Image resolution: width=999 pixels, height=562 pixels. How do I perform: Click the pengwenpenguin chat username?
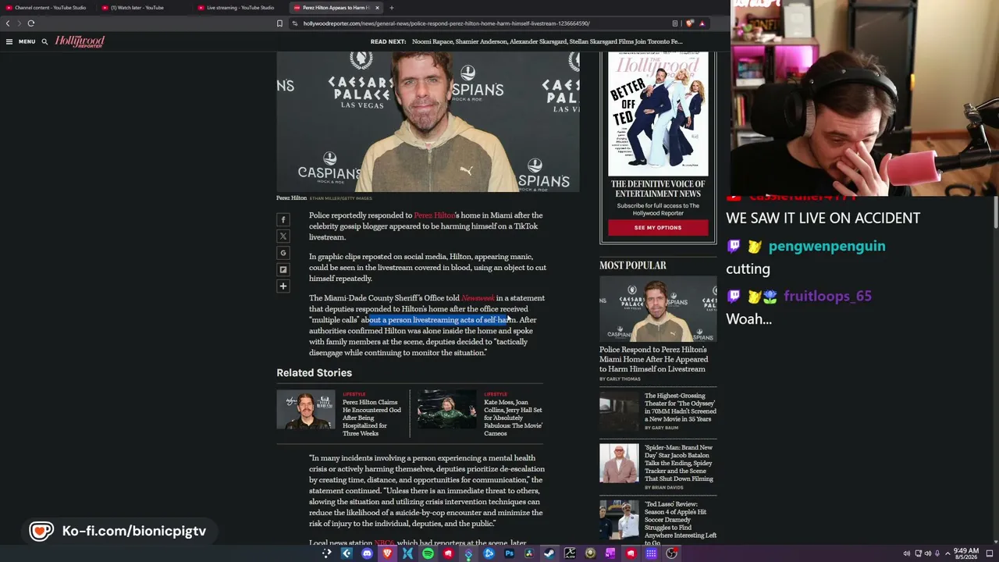[827, 247]
